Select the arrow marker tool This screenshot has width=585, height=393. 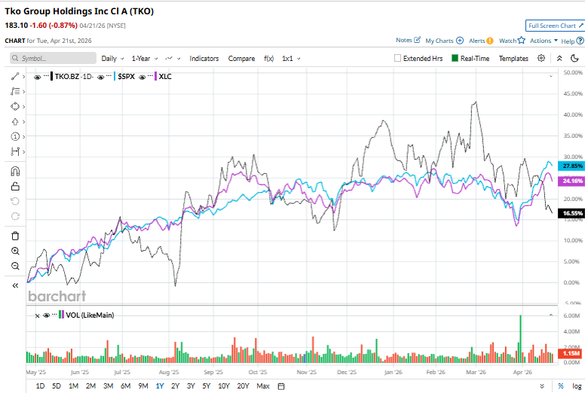(15, 122)
